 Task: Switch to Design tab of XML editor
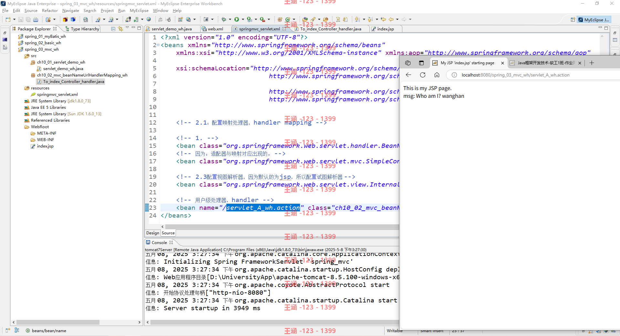point(153,233)
